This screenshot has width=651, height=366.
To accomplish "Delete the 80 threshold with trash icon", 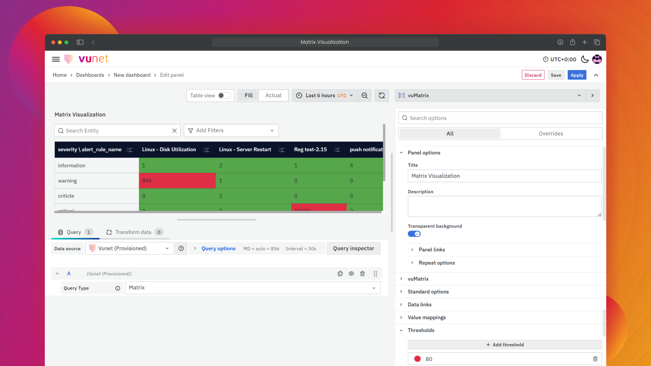I will tap(595, 359).
